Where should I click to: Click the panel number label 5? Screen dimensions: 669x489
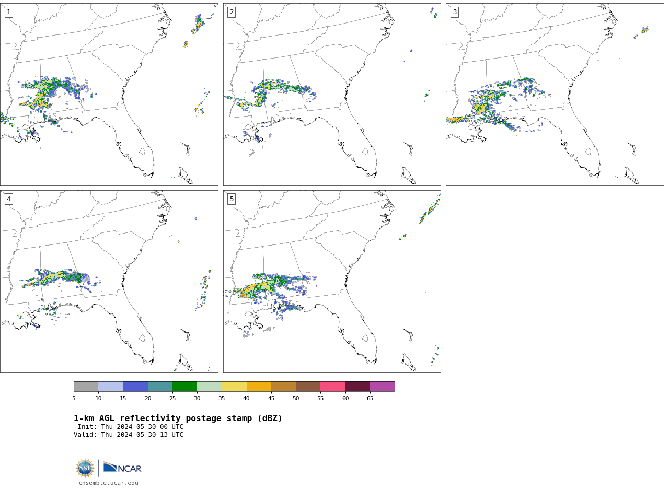coord(232,199)
